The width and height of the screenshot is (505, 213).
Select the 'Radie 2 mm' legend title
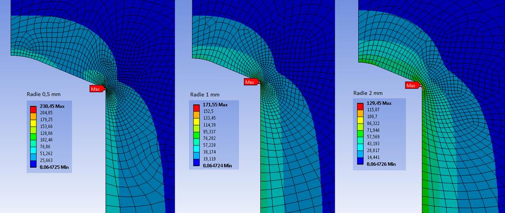coord(368,93)
